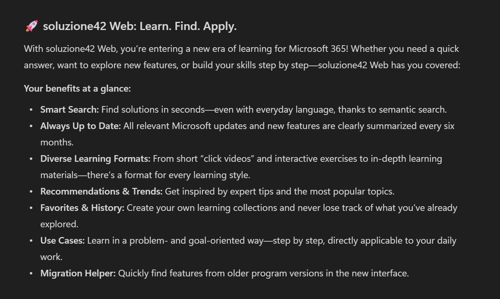Click the bullet point before "Smart Search"
The image size is (500, 299).
(31, 110)
